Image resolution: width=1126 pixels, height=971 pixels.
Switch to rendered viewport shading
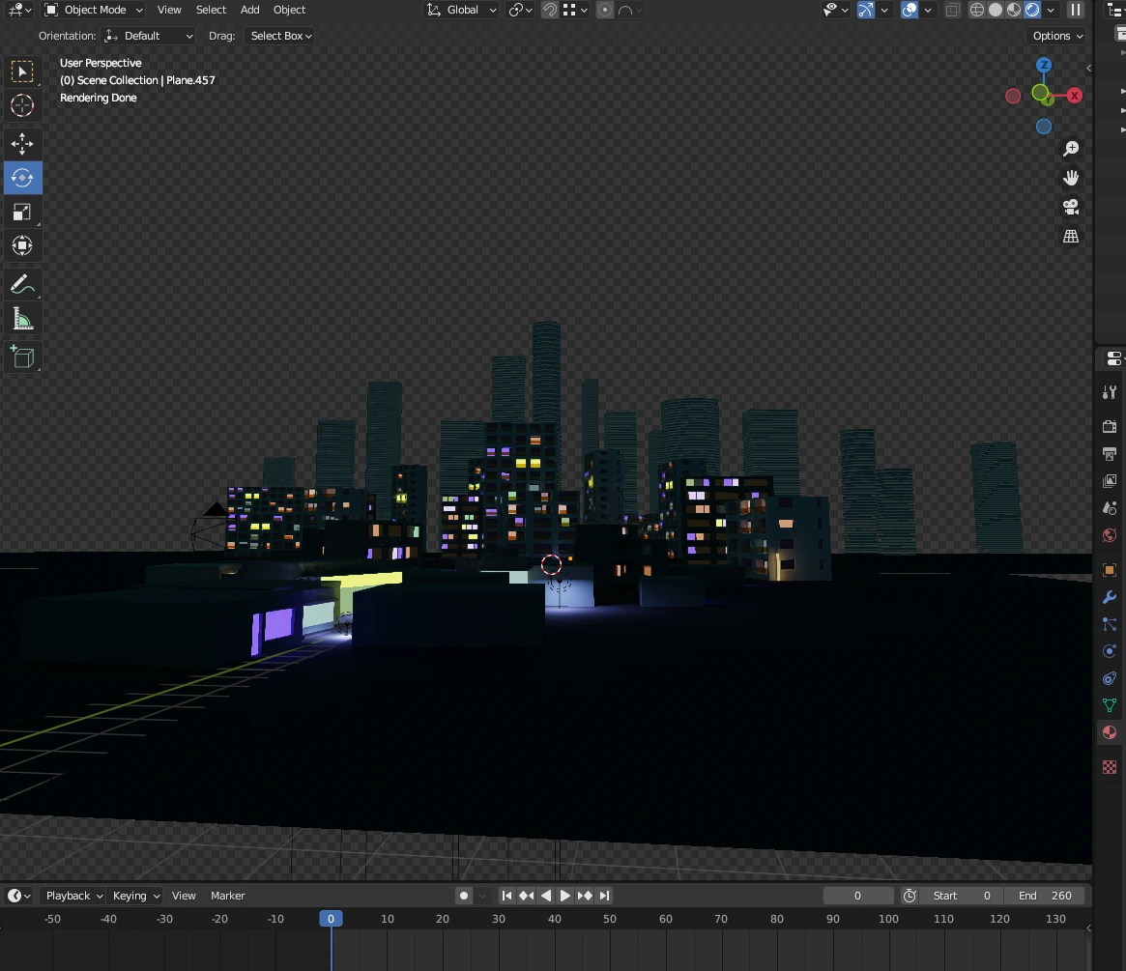point(1032,10)
